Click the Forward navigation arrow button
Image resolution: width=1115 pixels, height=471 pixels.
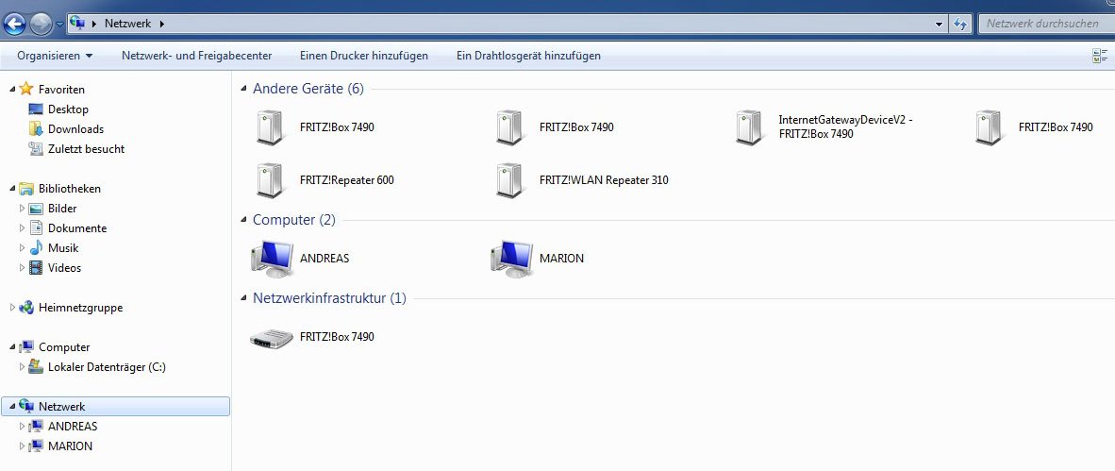42,25
